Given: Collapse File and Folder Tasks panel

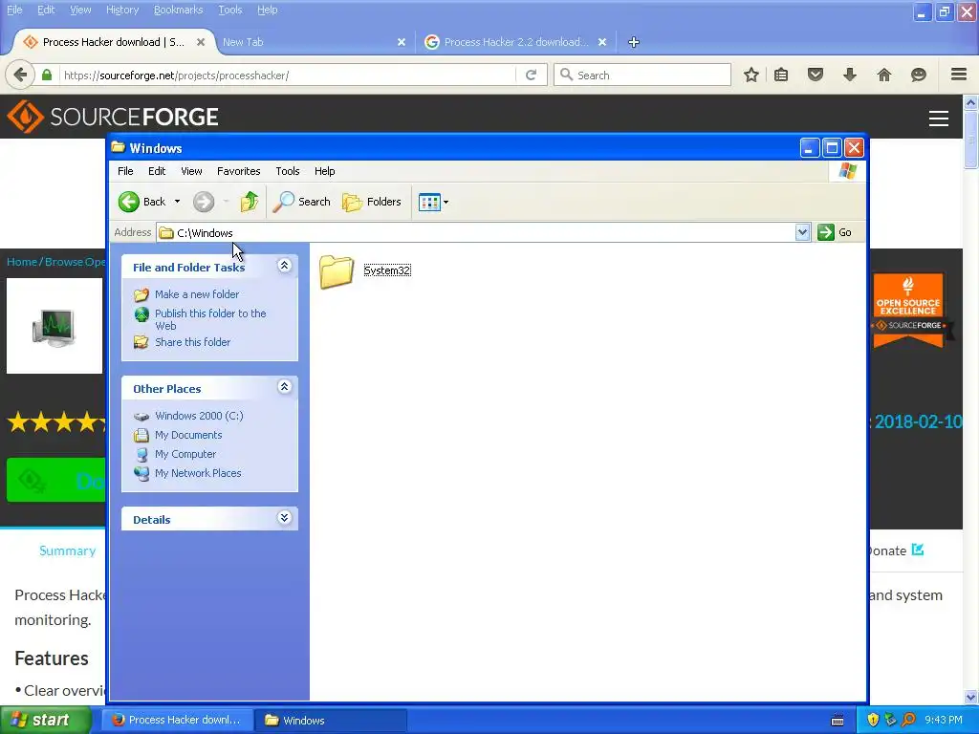Looking at the screenshot, I should (284, 266).
